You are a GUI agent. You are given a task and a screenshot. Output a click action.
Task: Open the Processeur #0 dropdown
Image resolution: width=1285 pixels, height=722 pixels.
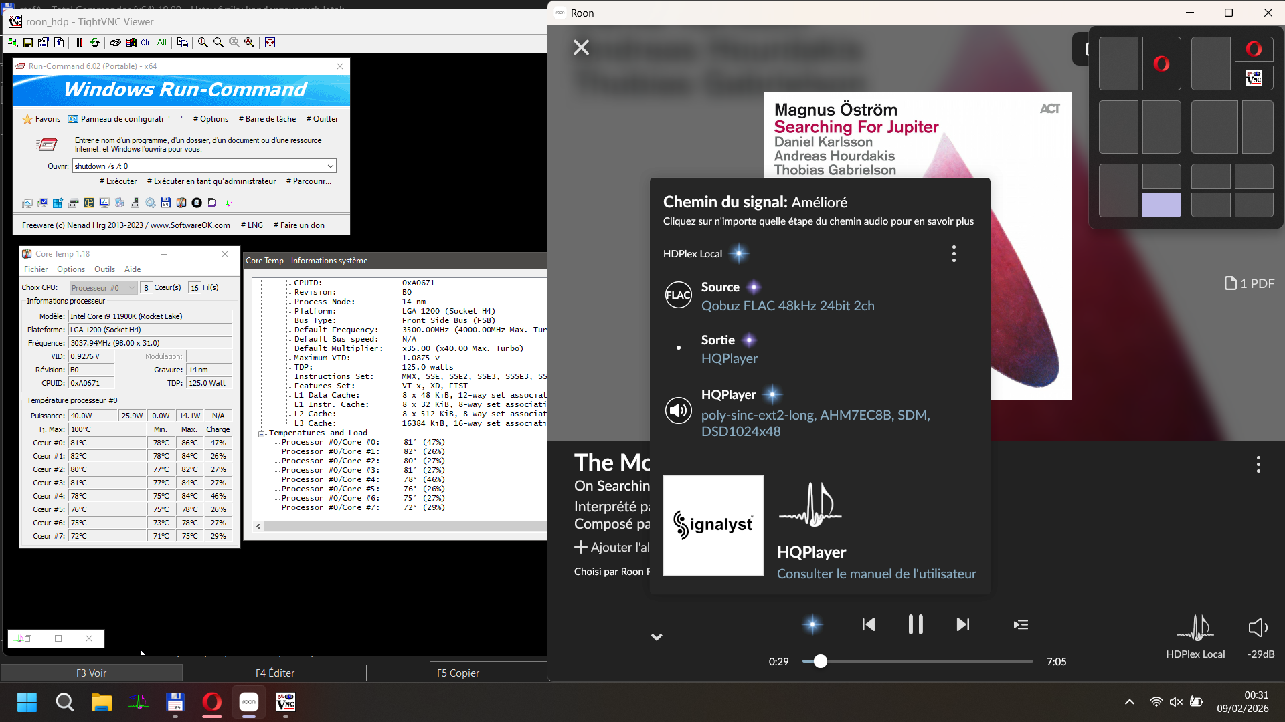tap(131, 288)
